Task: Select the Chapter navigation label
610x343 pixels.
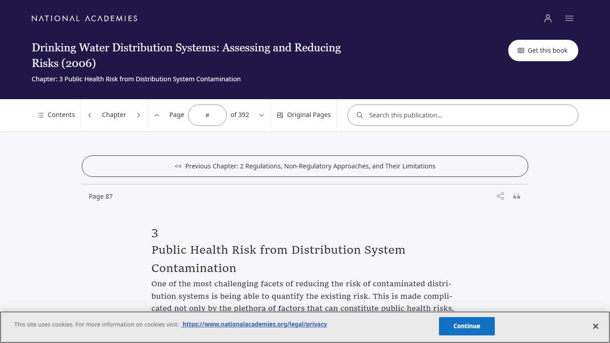Action: tap(114, 115)
